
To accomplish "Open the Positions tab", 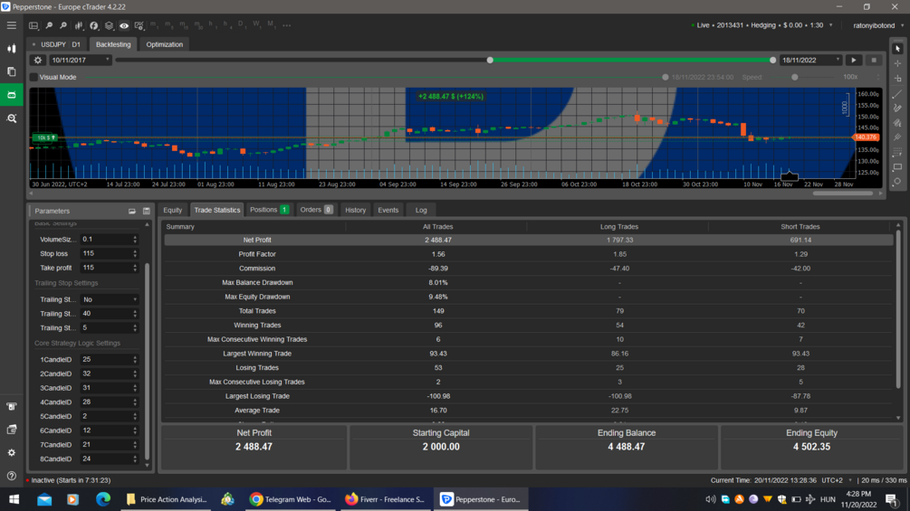I will coord(269,210).
